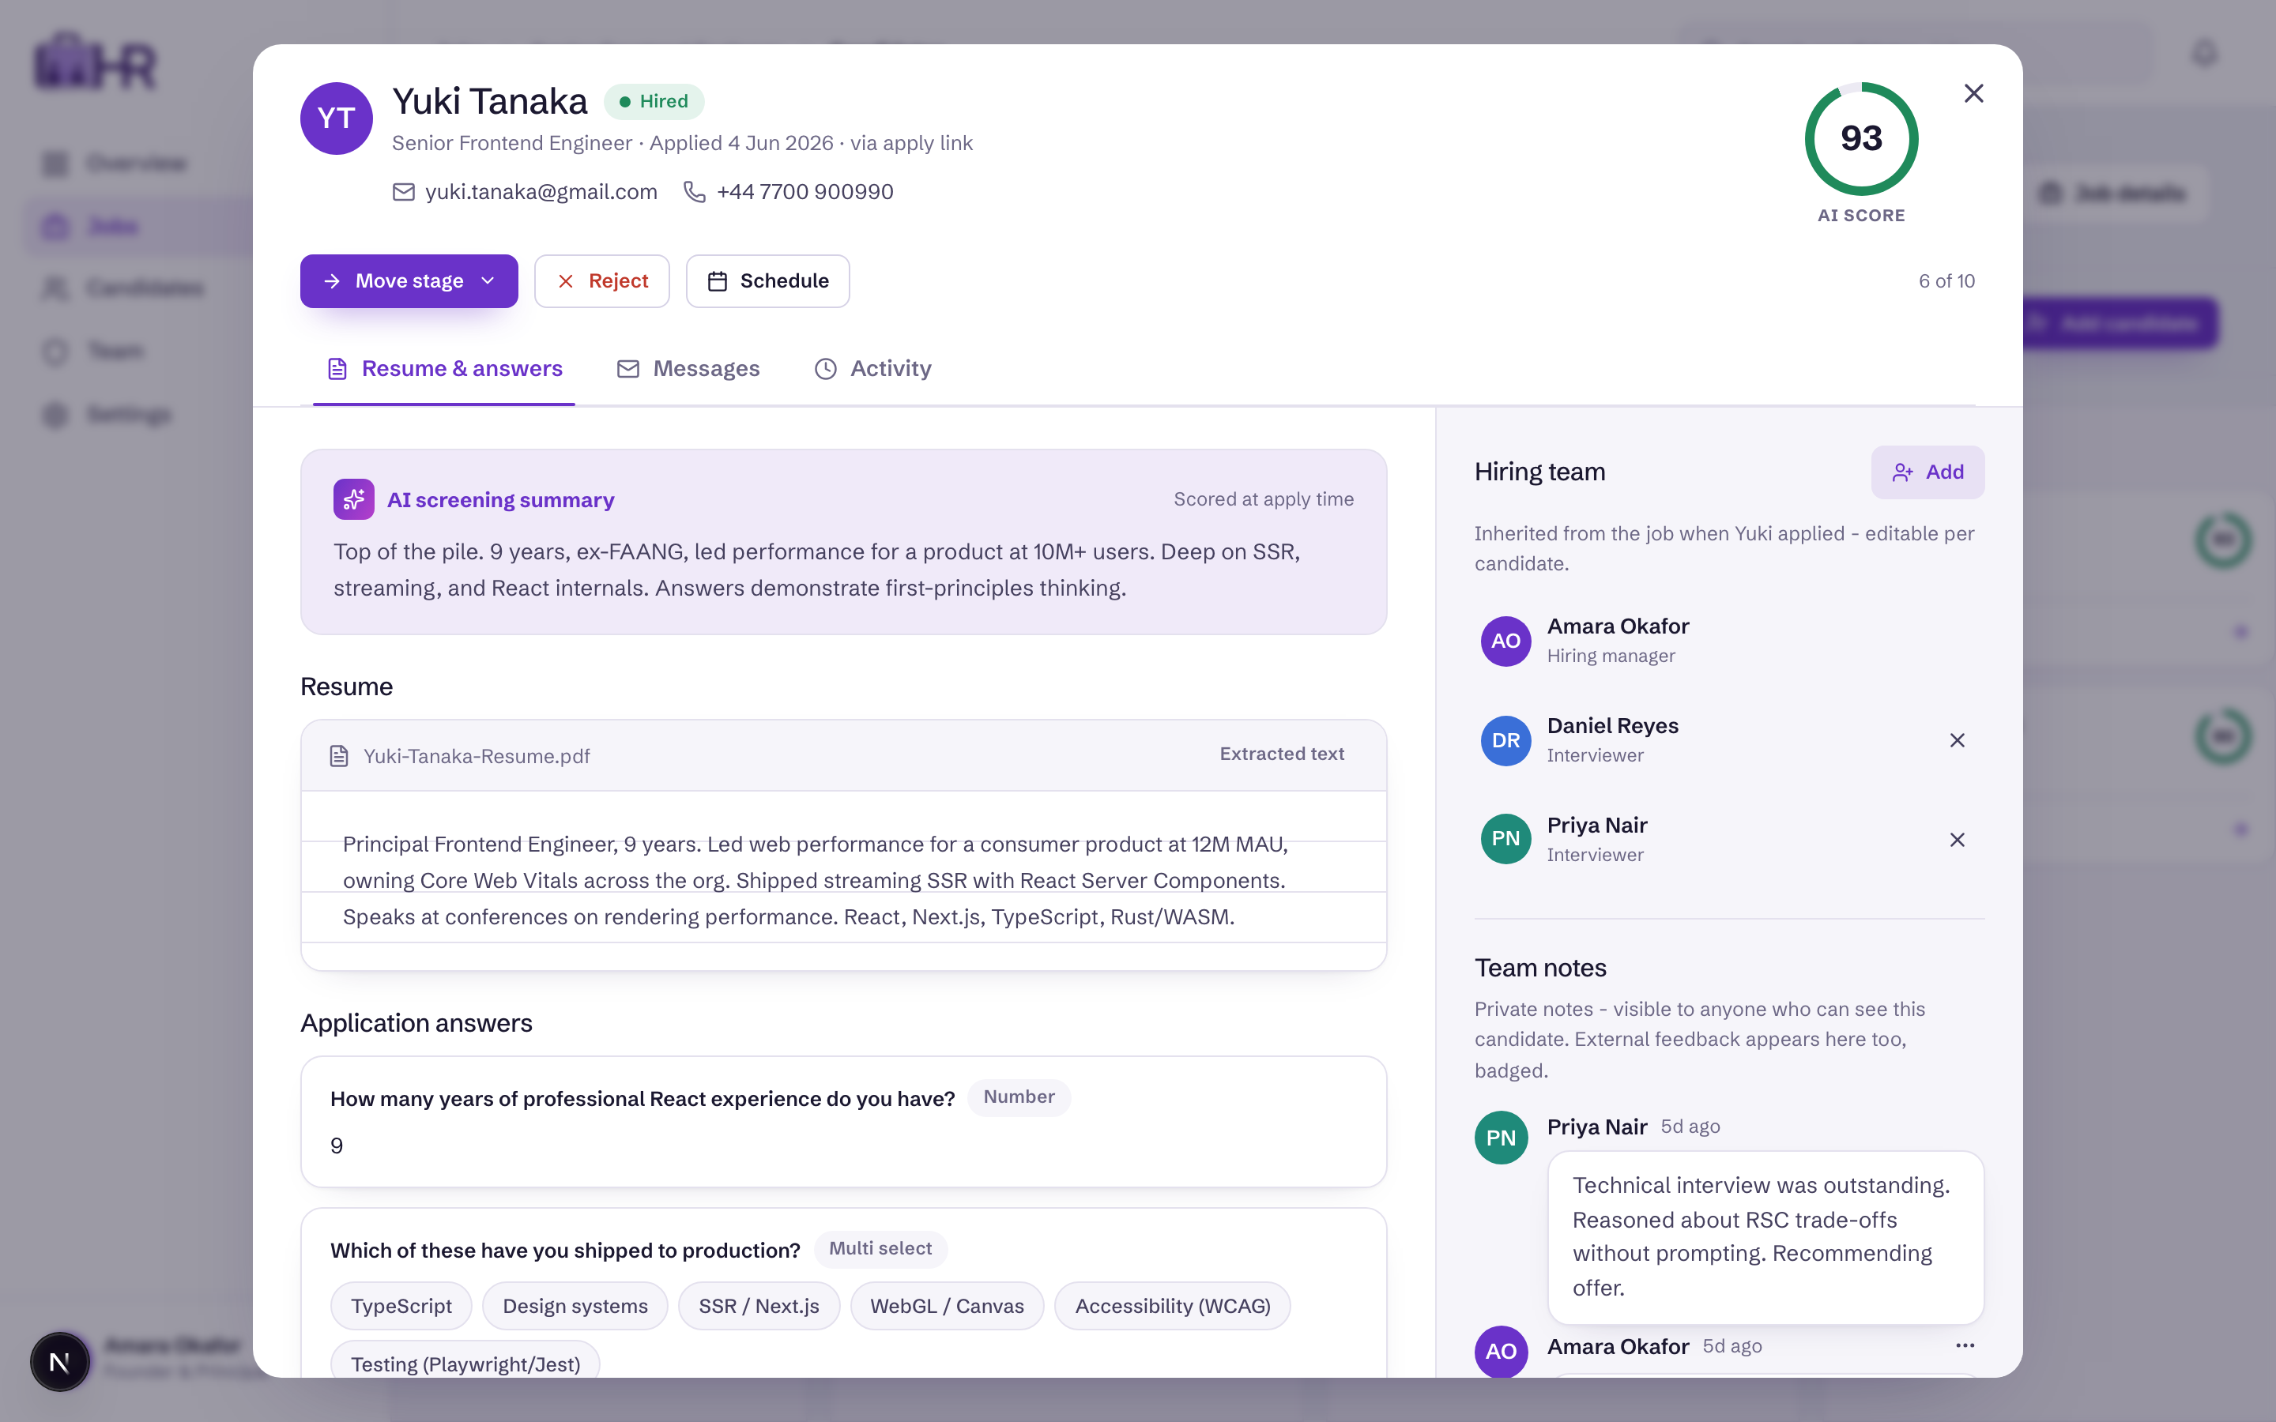Screen dimensions: 2276x1422
Task: Select the SSR / Next.js chip
Action: (x=759, y=1305)
